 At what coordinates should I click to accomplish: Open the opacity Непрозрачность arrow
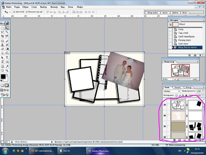(x=203, y=91)
